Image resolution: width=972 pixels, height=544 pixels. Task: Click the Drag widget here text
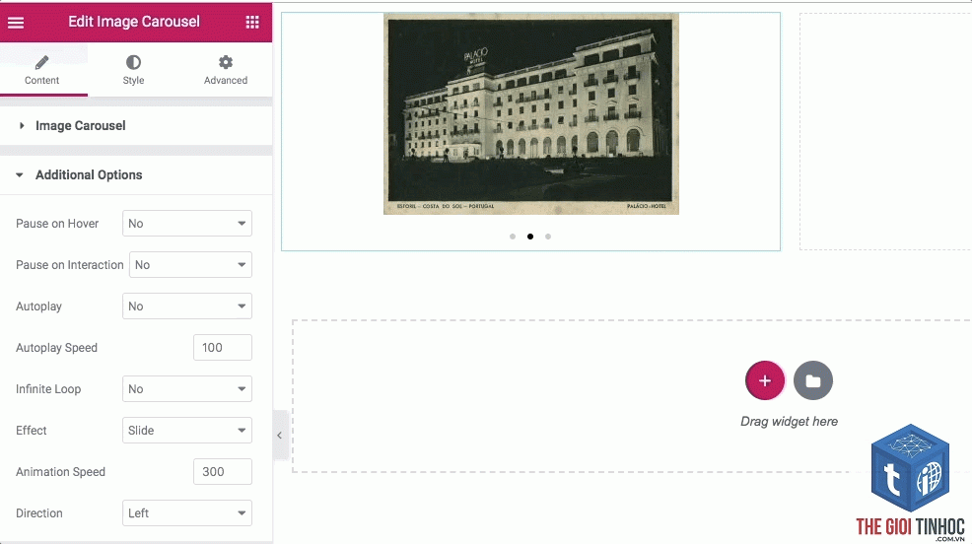pos(789,422)
